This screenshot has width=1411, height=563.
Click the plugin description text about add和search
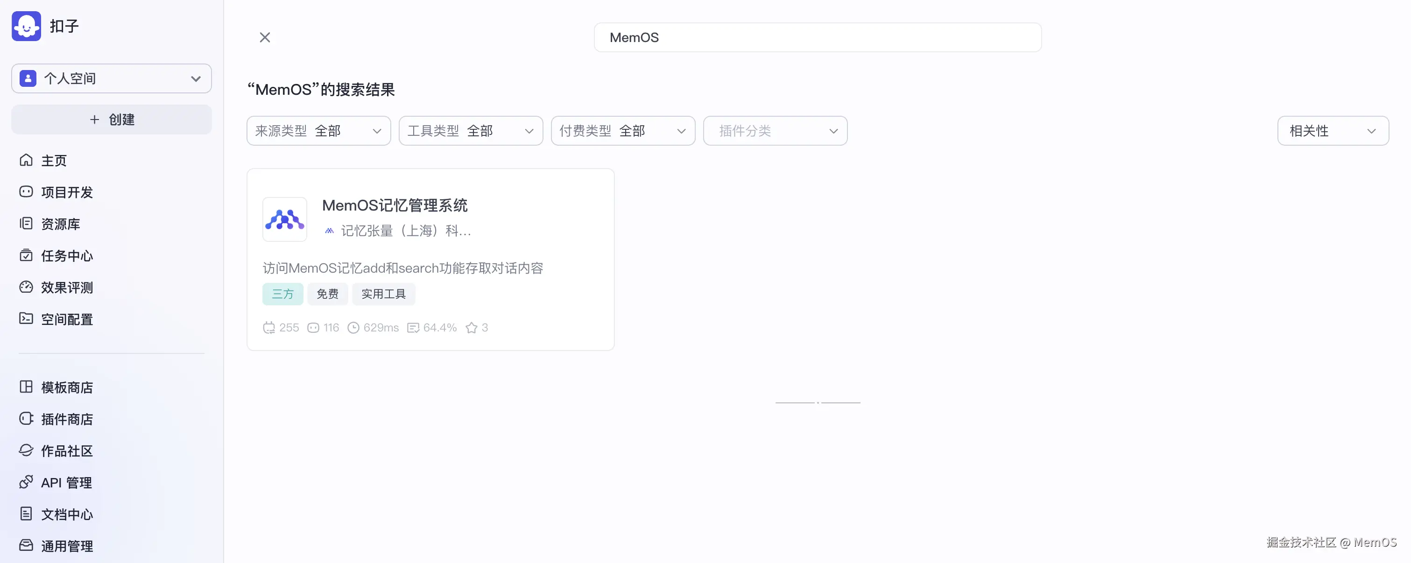(403, 268)
